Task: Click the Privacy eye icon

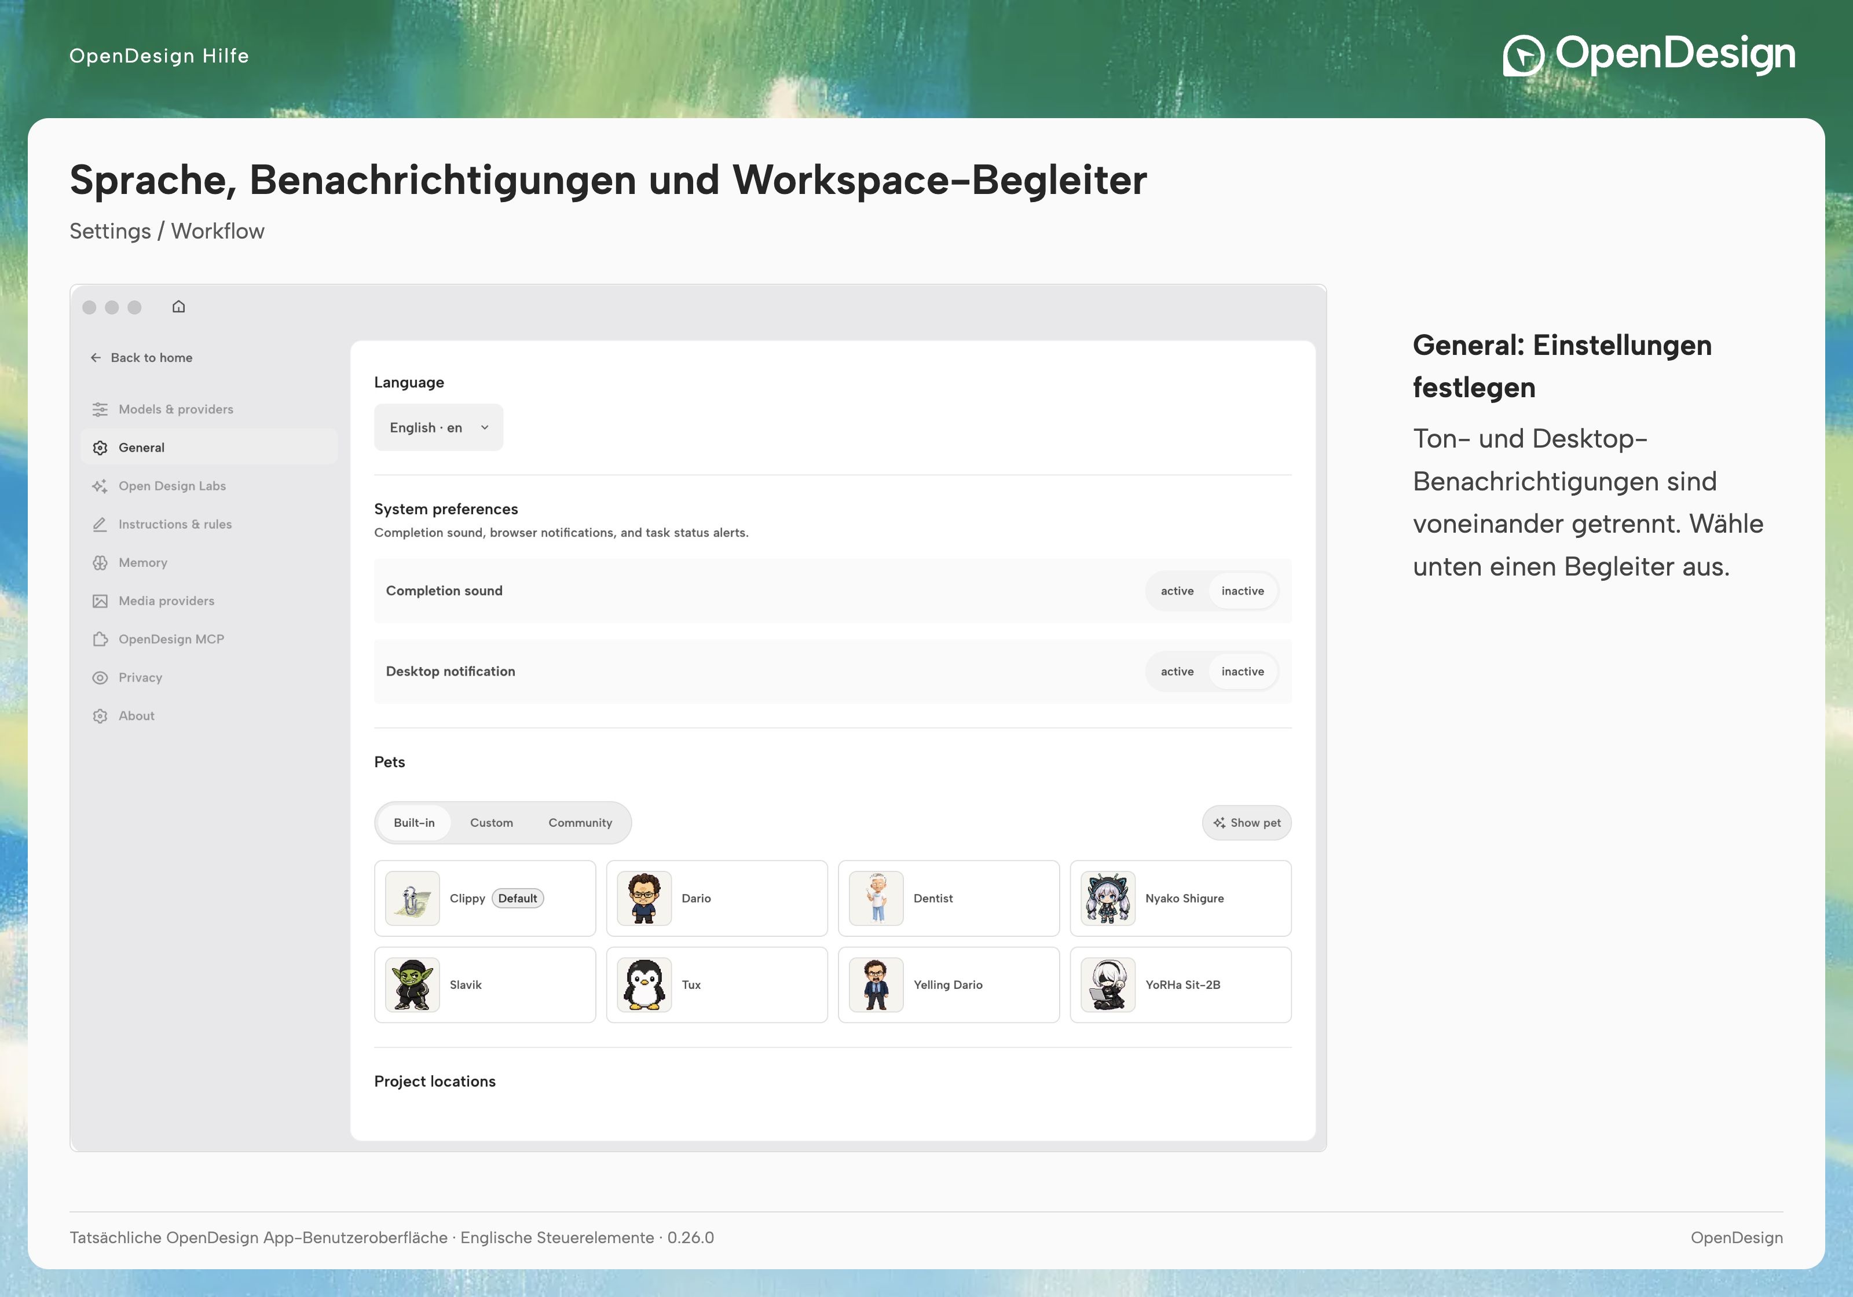Action: 100,678
